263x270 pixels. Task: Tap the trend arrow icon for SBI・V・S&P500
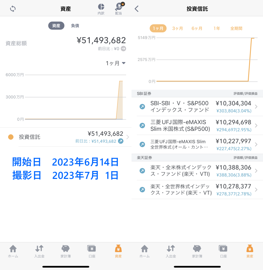click(142, 107)
